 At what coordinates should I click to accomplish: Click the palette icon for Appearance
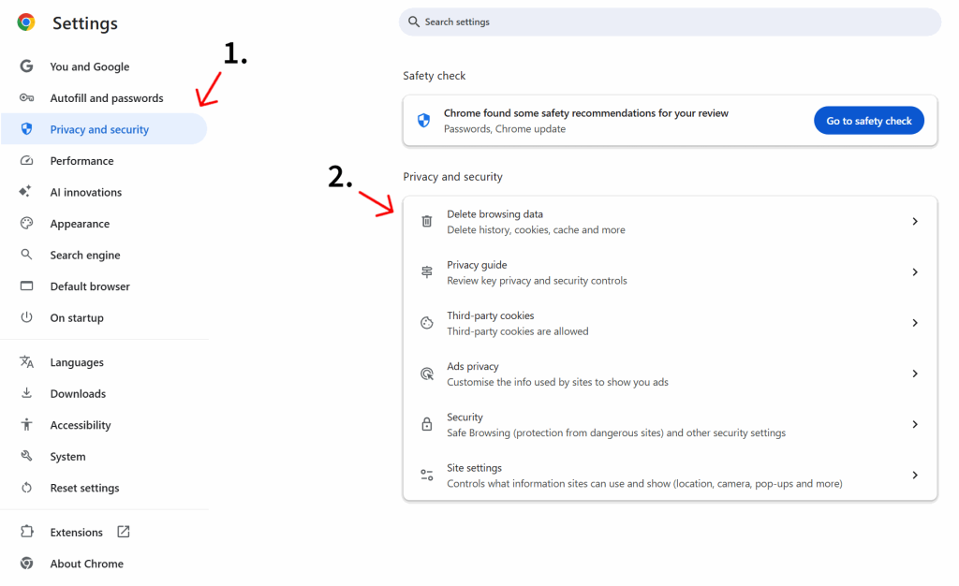(26, 223)
